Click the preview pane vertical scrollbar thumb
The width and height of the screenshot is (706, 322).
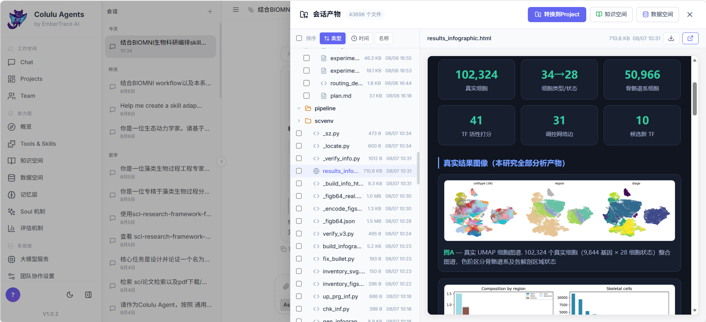[695, 99]
